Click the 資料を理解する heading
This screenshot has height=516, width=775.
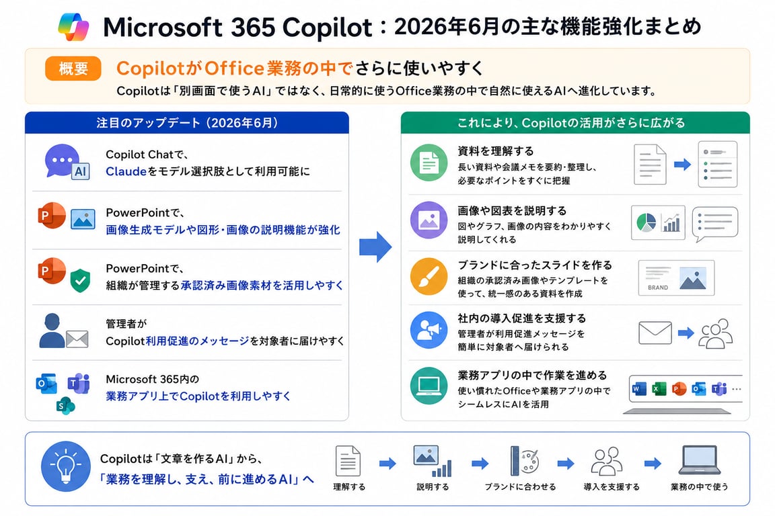click(x=496, y=151)
